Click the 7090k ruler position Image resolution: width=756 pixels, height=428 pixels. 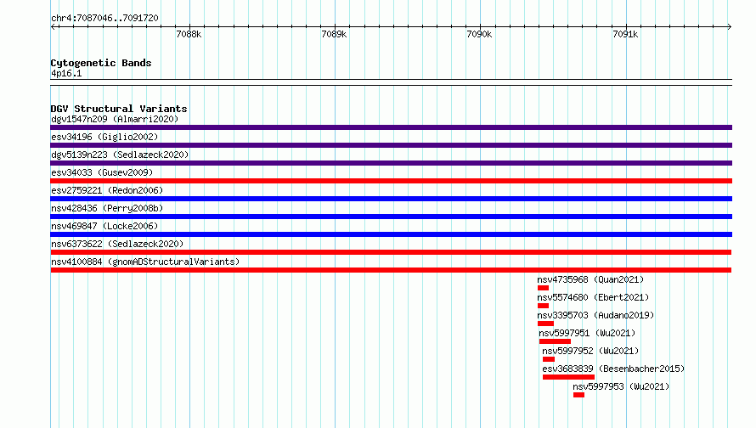pyautogui.click(x=480, y=34)
